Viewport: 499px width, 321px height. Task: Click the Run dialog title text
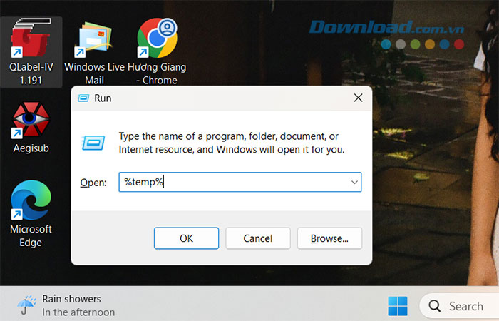tap(103, 98)
